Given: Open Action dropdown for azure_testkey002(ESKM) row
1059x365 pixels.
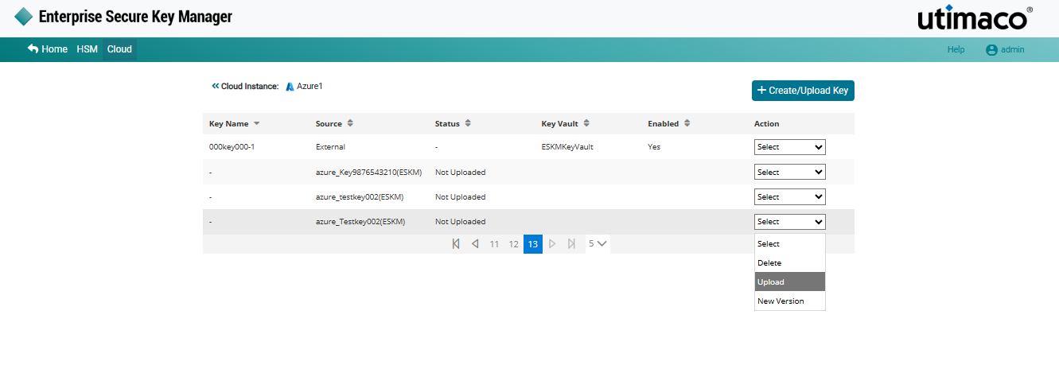Looking at the screenshot, I should [790, 196].
